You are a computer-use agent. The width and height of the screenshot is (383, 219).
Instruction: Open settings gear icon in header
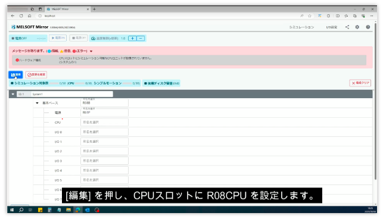click(x=357, y=27)
